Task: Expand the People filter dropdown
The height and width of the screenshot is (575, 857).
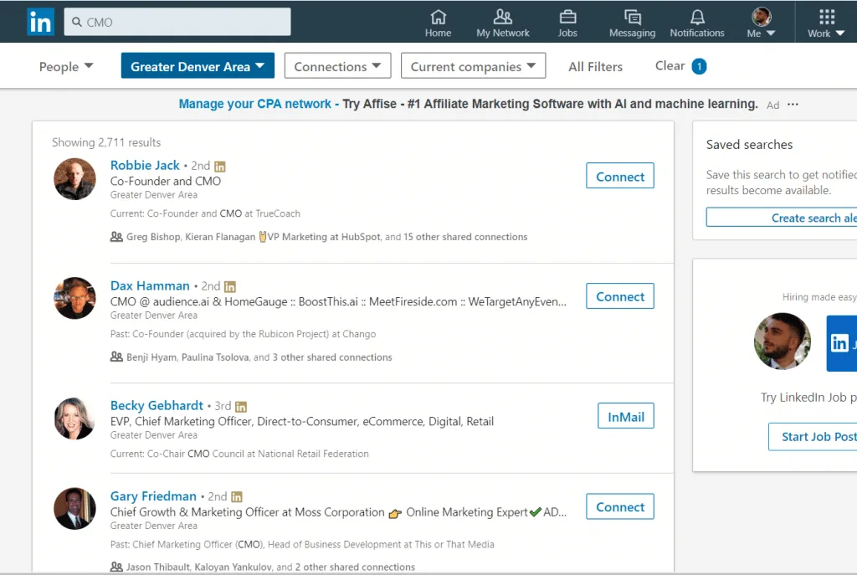Action: pyautogui.click(x=66, y=66)
